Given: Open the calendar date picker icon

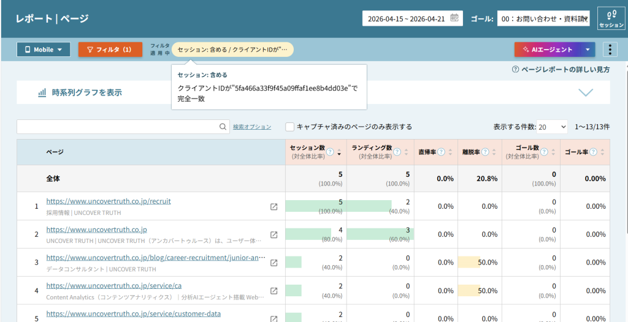Looking at the screenshot, I should (x=454, y=18).
